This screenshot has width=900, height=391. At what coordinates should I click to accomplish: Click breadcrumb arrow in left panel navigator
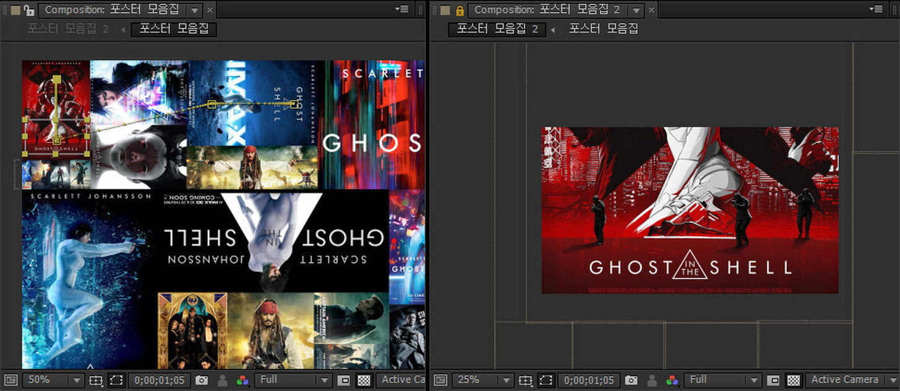pyautogui.click(x=122, y=30)
